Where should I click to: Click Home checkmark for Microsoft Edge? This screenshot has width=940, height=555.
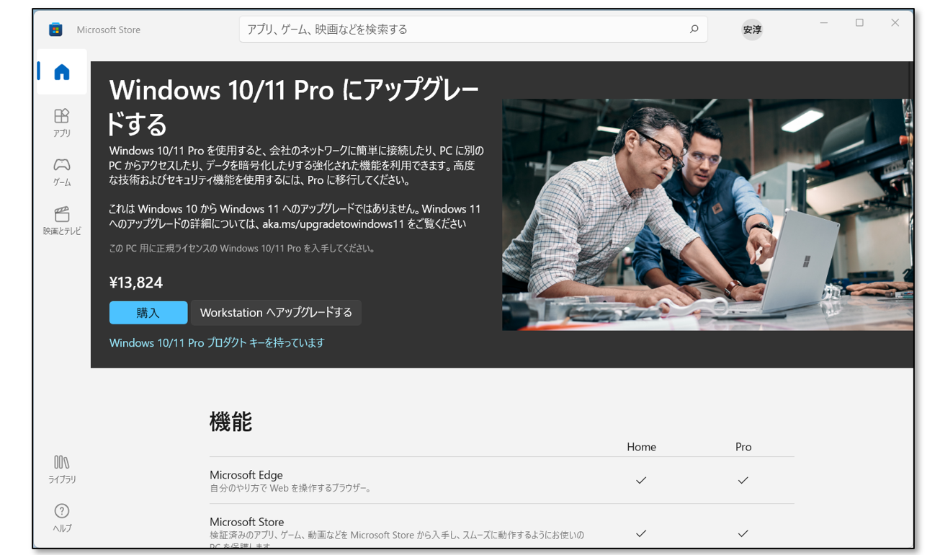coord(641,480)
